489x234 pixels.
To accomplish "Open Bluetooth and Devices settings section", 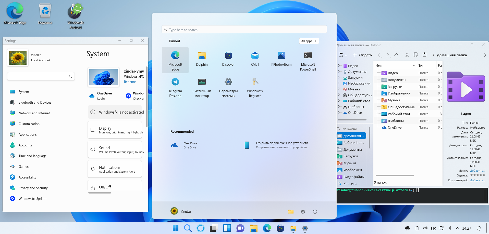I will 34,102.
